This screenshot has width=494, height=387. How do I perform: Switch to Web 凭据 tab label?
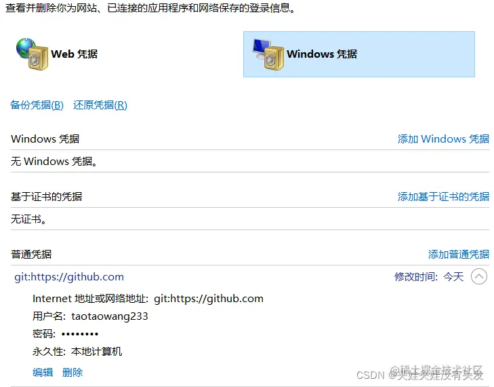[75, 54]
